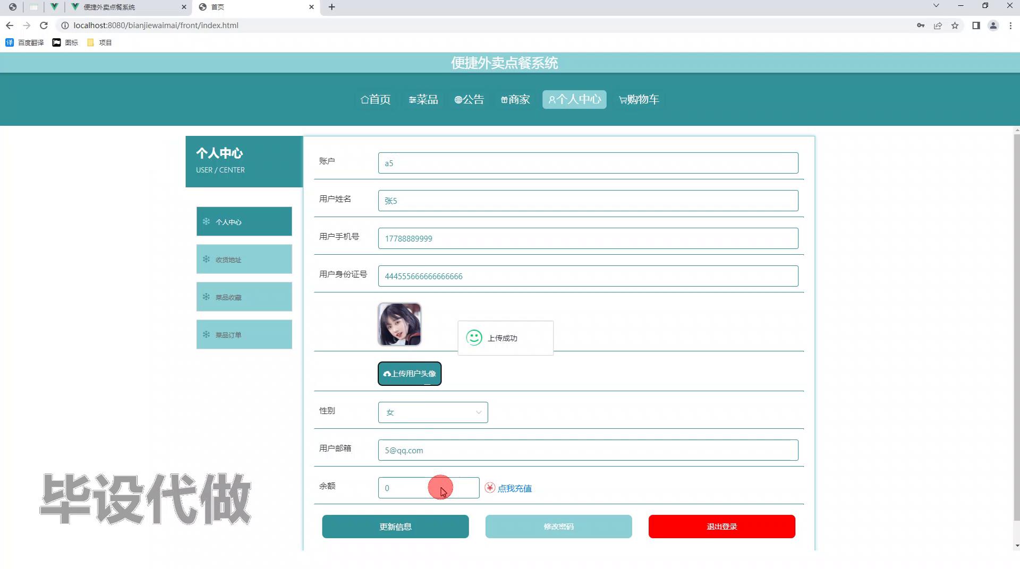Close the 首页 browser tab
The height and width of the screenshot is (569, 1020).
tap(311, 7)
